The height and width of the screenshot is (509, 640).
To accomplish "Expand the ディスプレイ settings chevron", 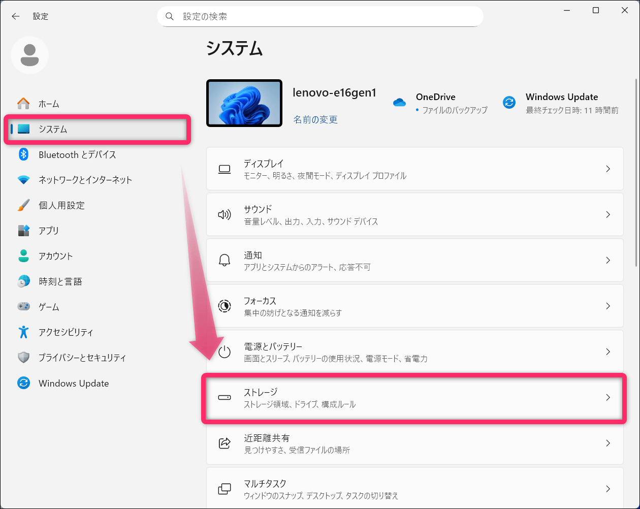I will pyautogui.click(x=607, y=169).
